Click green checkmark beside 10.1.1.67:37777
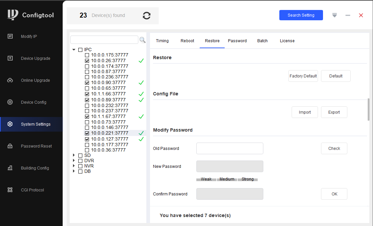 click(x=141, y=116)
